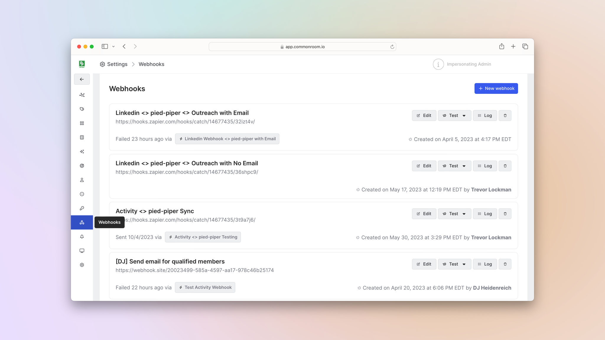Click the Pied Piper logo
Viewport: 605px width, 340px height.
click(82, 64)
